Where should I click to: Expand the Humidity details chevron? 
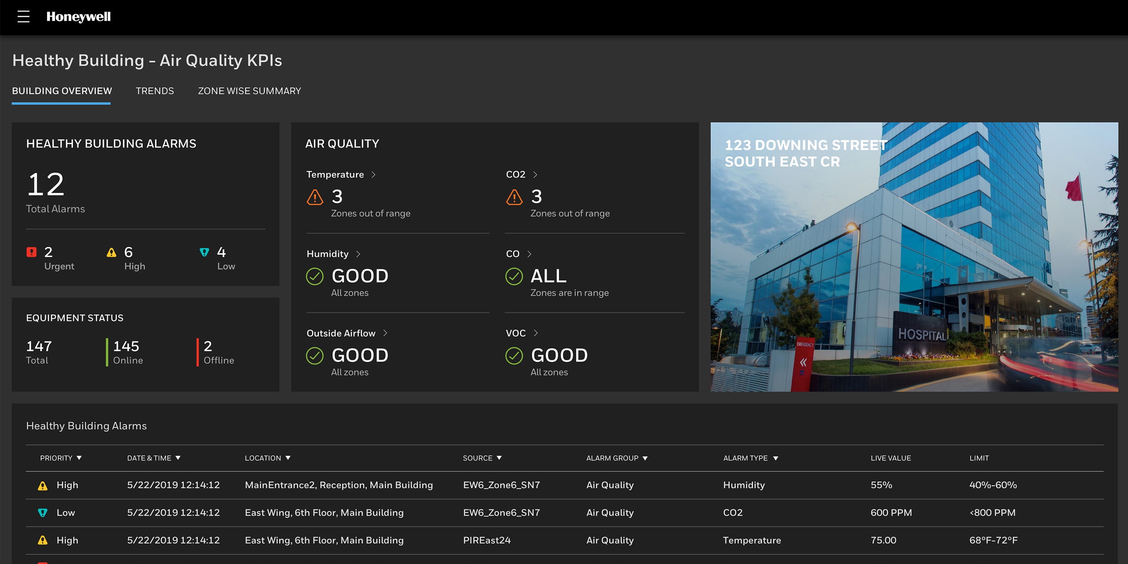(358, 254)
